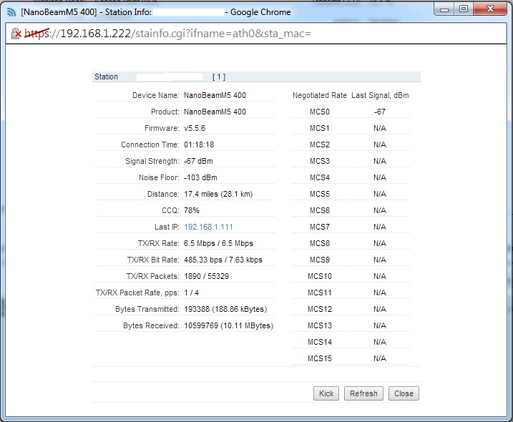This screenshot has height=422, width=513.
Task: Click the Connection Time: label
Action: pyautogui.click(x=150, y=144)
